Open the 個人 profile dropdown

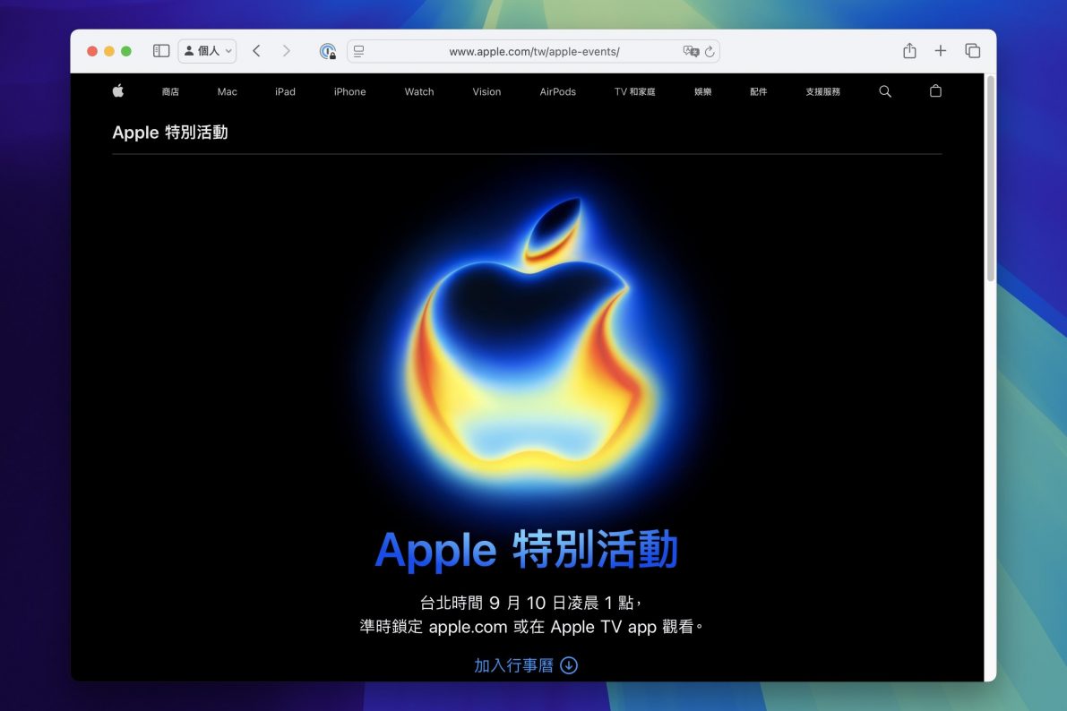point(207,51)
